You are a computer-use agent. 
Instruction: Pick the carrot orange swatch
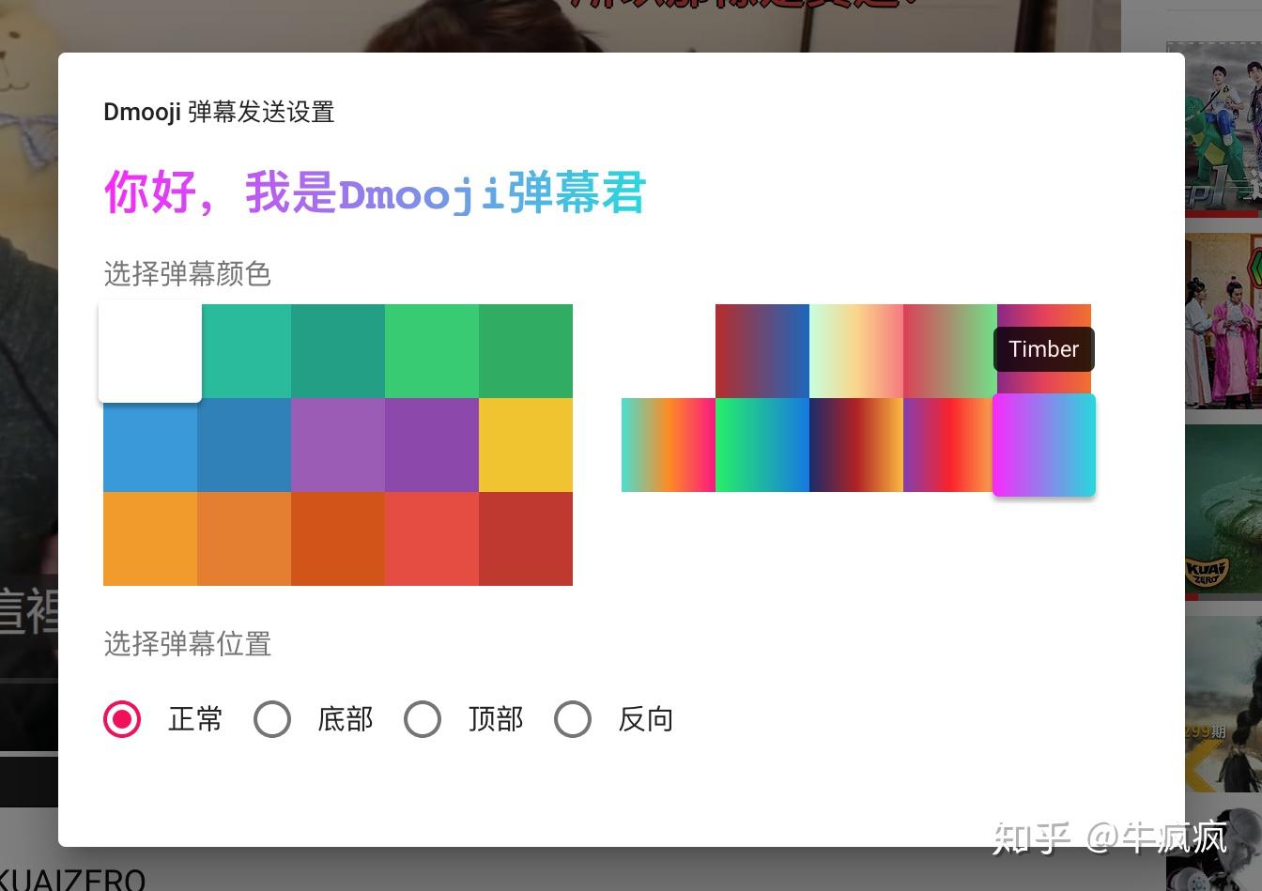244,539
